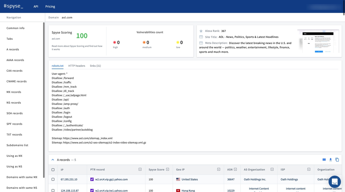Click the United States flag icon

(178, 179)
